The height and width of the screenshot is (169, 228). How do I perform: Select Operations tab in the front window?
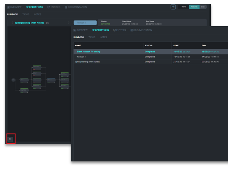tap(101, 30)
